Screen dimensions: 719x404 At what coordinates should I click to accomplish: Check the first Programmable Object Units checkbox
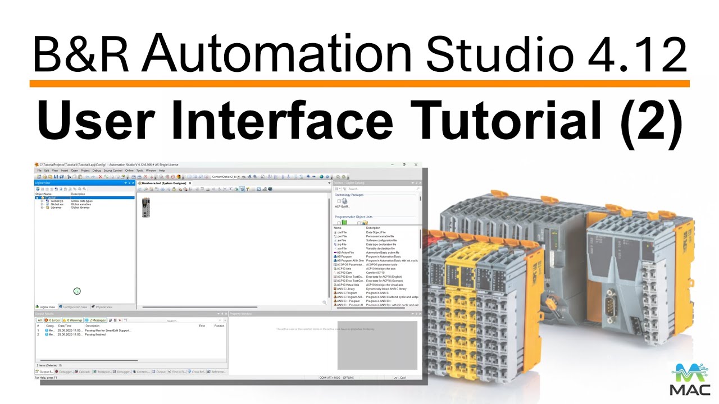(x=339, y=223)
